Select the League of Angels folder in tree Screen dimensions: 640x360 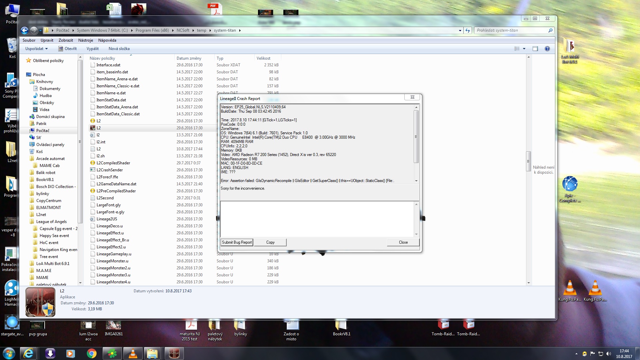point(51,222)
